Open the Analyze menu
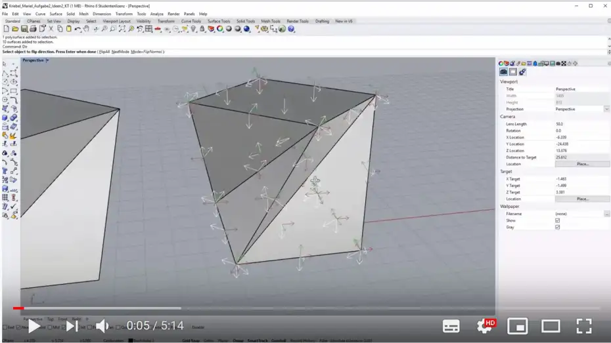Screen dimensions: 611x343 coord(156,14)
